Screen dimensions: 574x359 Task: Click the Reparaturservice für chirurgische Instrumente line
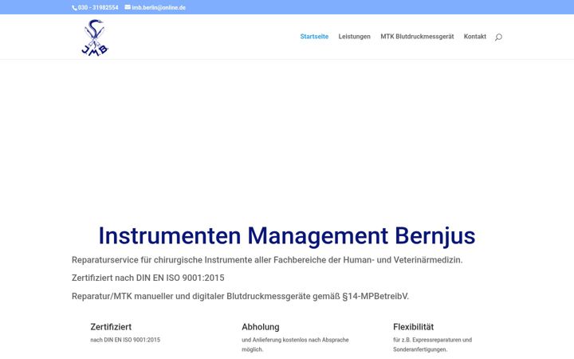tap(267, 260)
